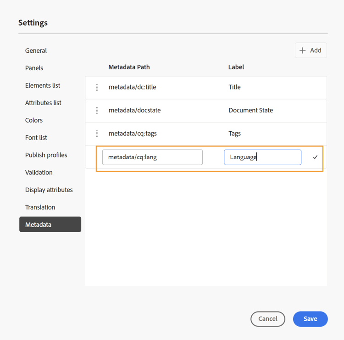Open the General settings tab

[x=36, y=50]
